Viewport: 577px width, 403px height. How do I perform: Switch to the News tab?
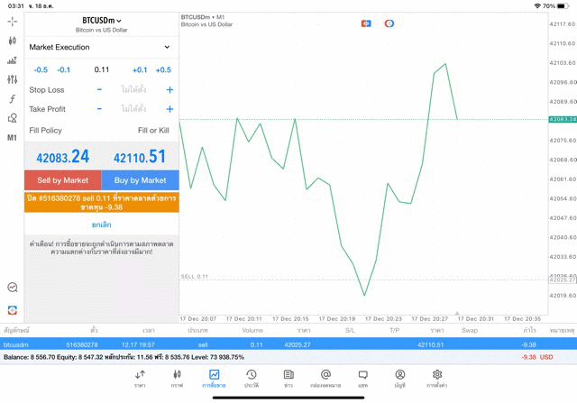pos(288,378)
